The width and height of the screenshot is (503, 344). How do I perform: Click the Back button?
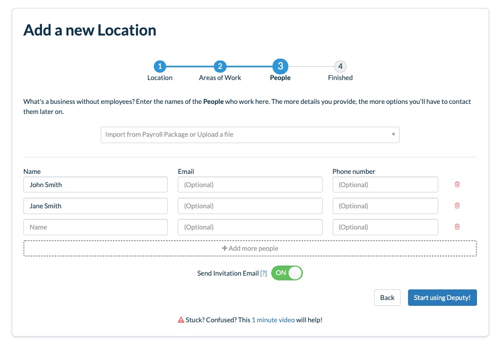(x=387, y=297)
